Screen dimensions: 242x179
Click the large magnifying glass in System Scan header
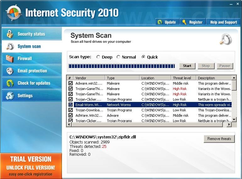coord(226,39)
